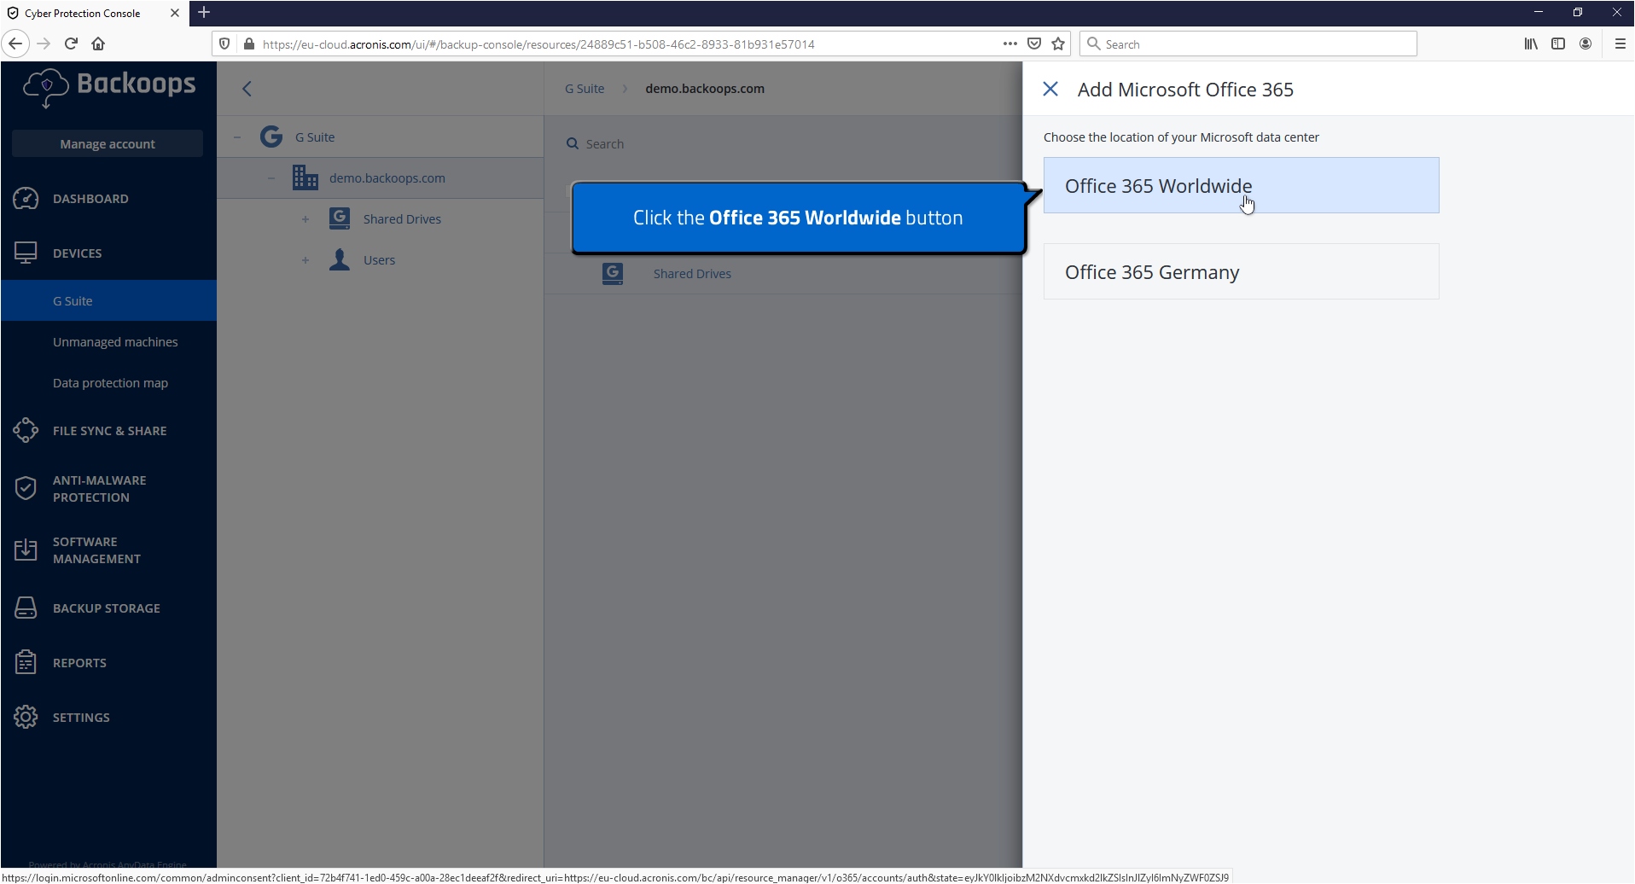Click the Backup Storage drive icon
This screenshot has height=884, width=1635.
point(26,608)
